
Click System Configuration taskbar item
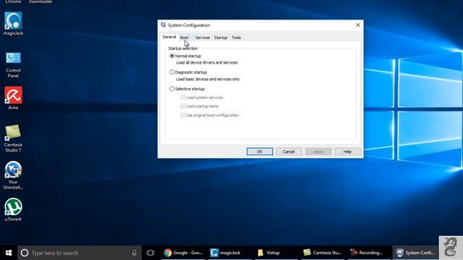tap(415, 253)
